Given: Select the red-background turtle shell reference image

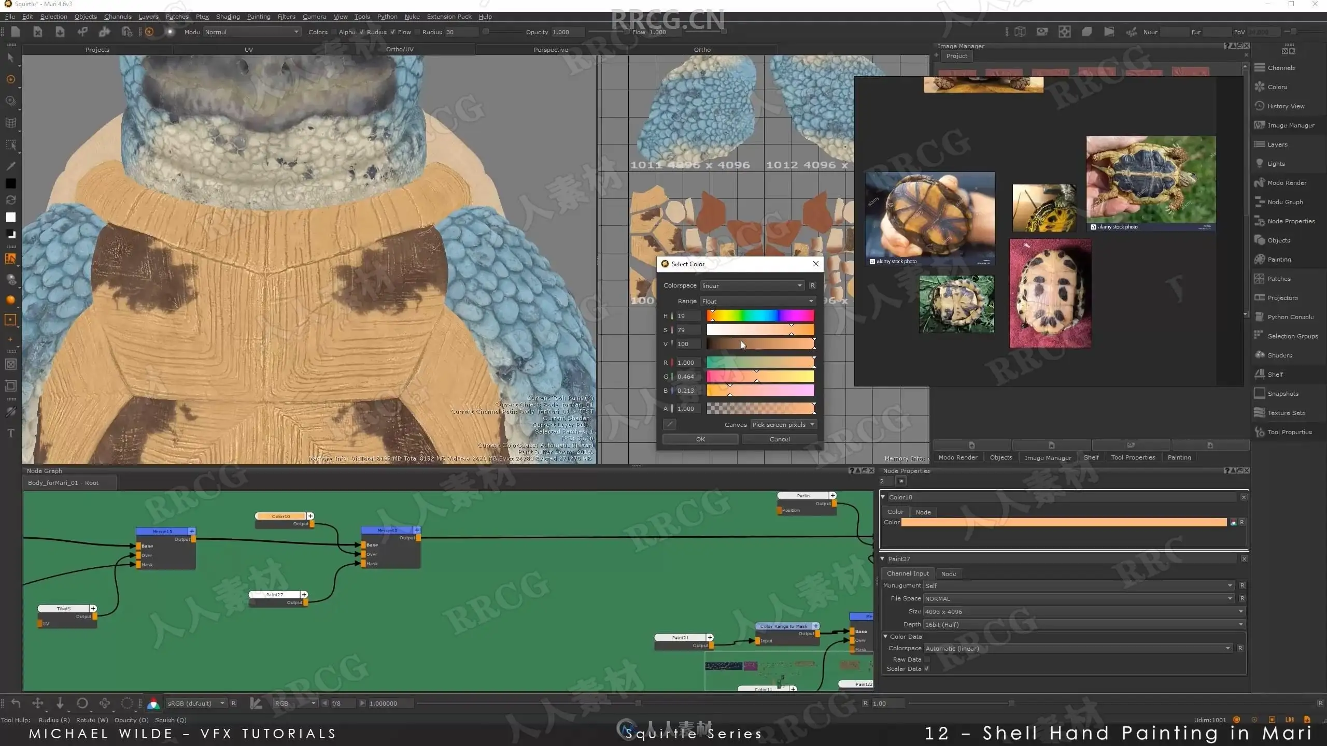Looking at the screenshot, I should [x=1050, y=293].
